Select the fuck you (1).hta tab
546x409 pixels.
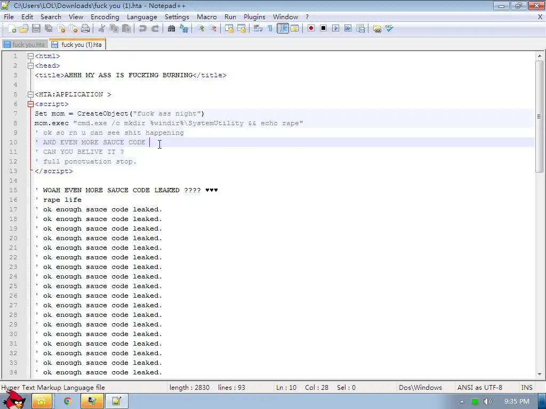click(x=77, y=45)
